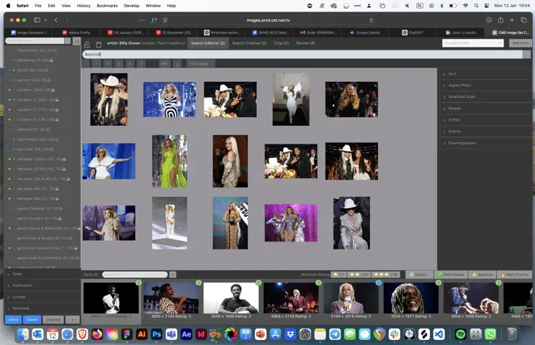Click the Export button

(420, 275)
